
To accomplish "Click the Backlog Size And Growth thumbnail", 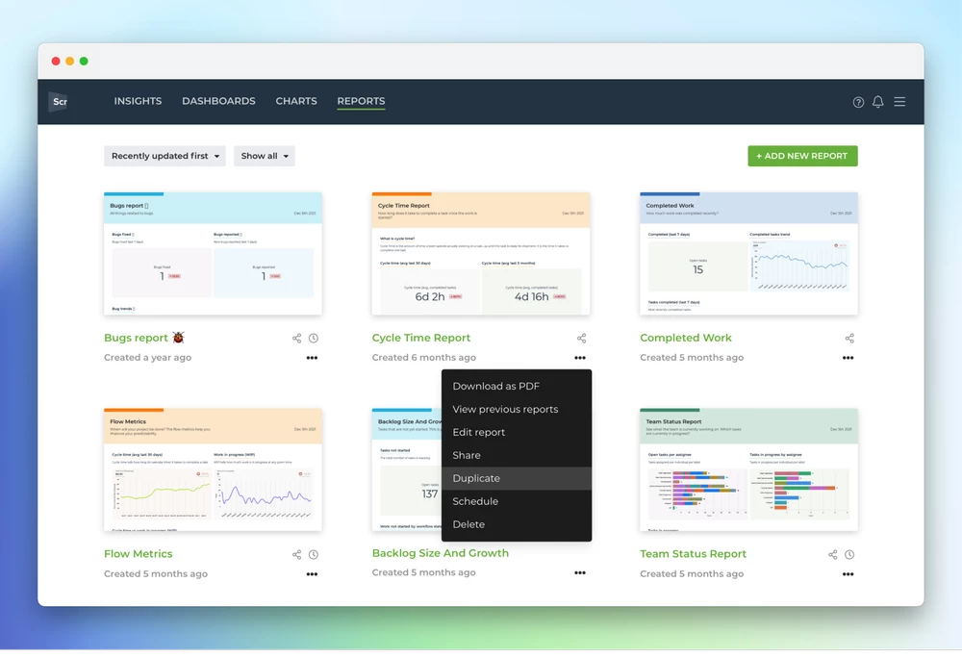I will [x=406, y=469].
